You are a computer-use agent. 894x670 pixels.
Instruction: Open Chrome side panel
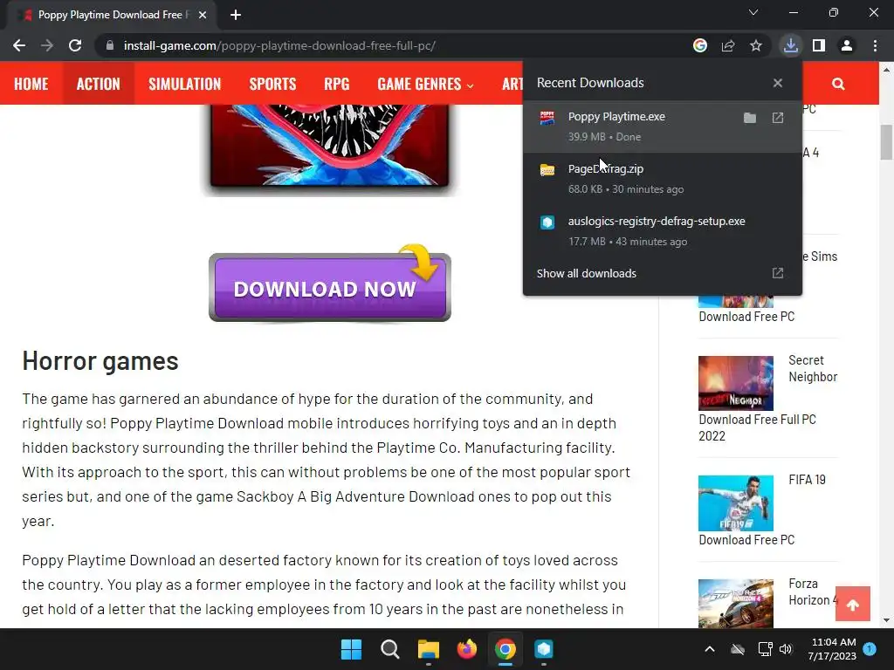[x=819, y=45]
